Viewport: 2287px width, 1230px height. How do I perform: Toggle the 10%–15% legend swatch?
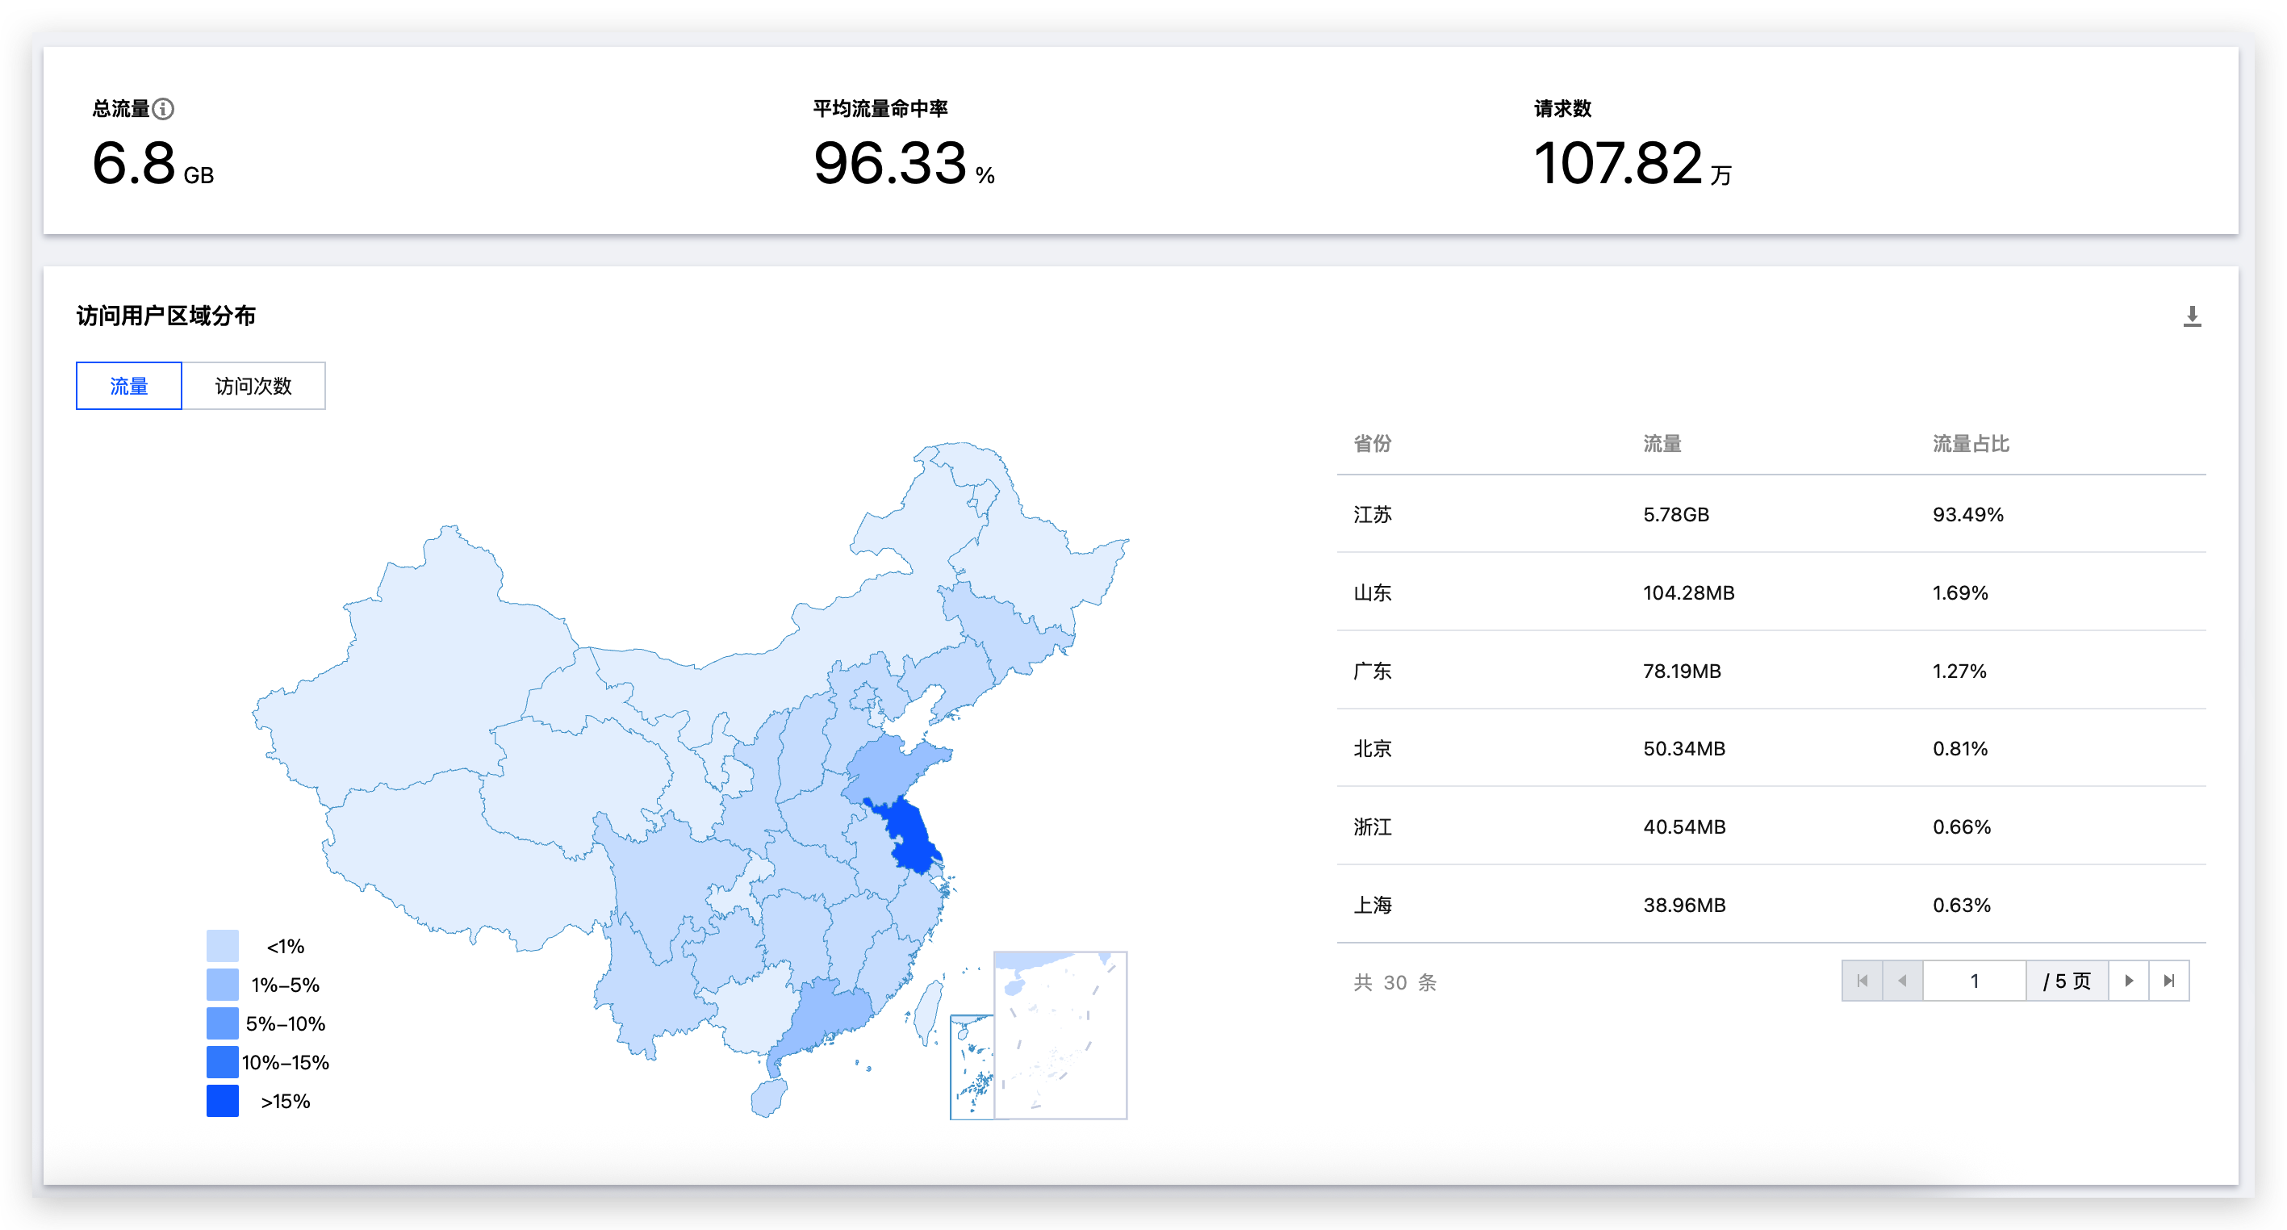pyautogui.click(x=222, y=1062)
